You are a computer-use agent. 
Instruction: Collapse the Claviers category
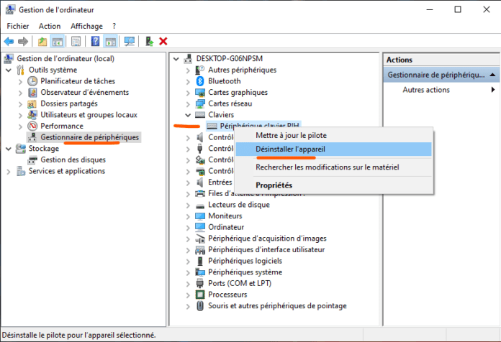point(188,114)
